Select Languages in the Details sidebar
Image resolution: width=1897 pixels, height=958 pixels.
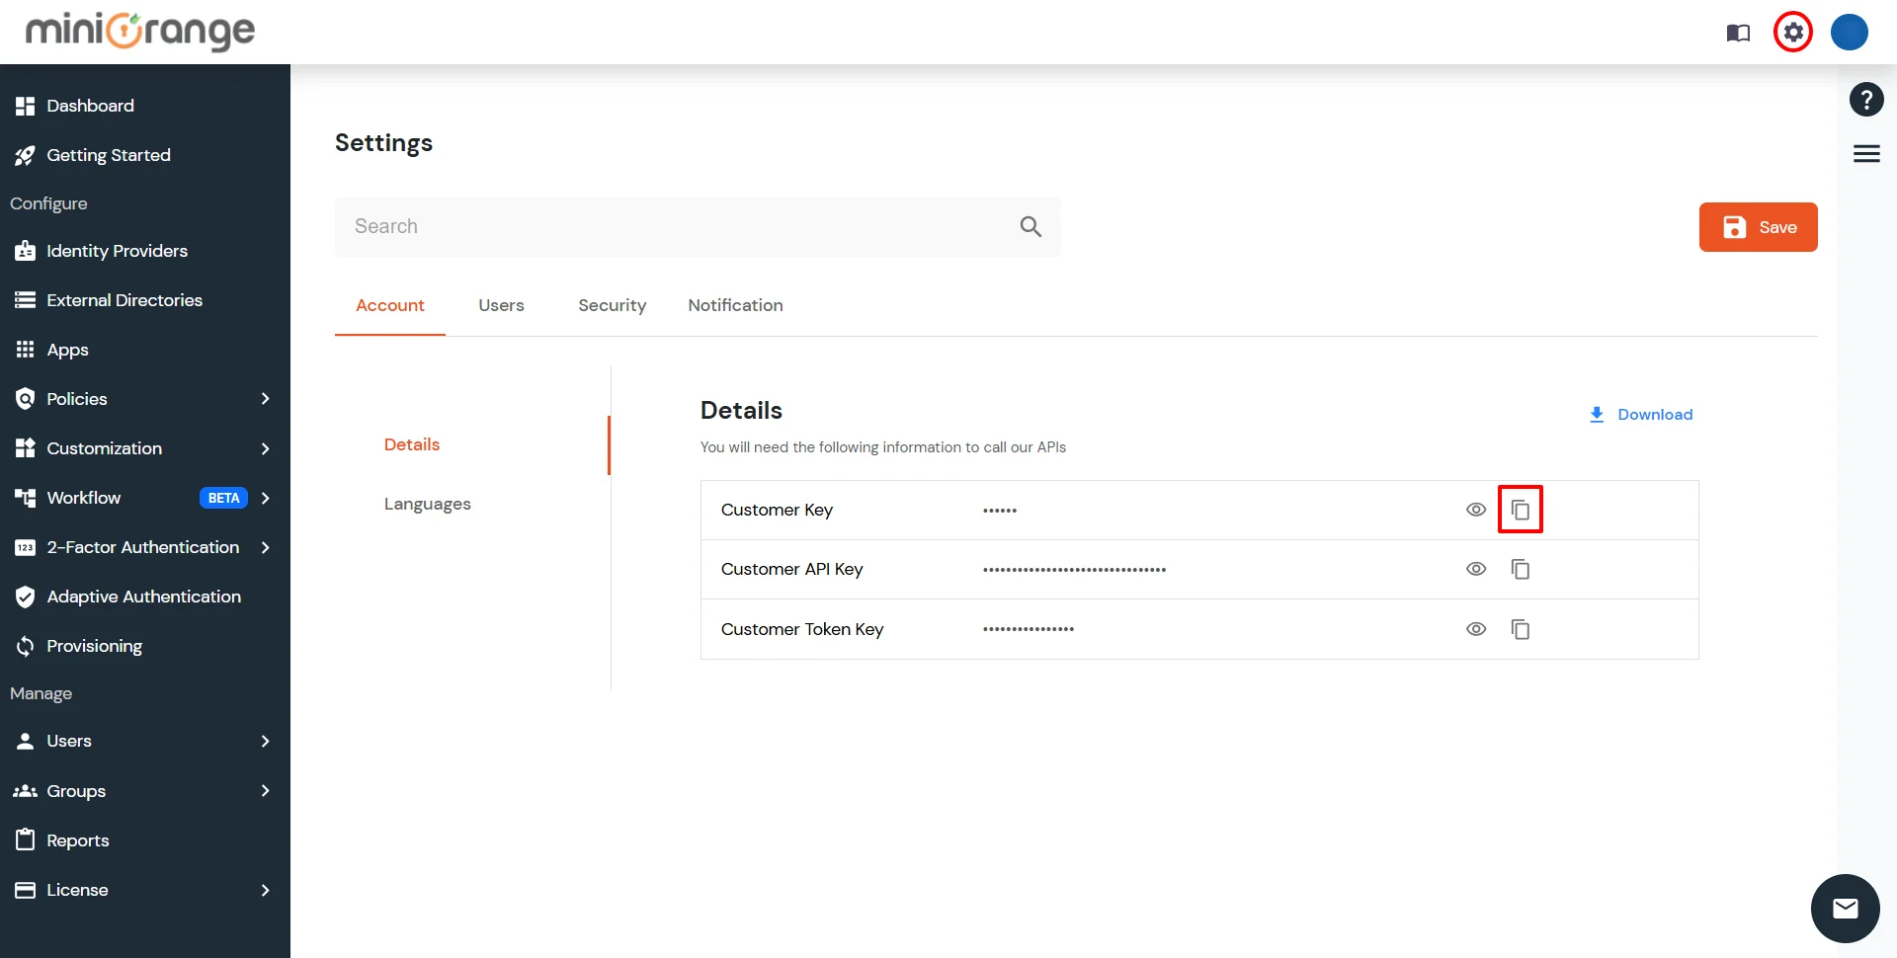click(x=427, y=504)
